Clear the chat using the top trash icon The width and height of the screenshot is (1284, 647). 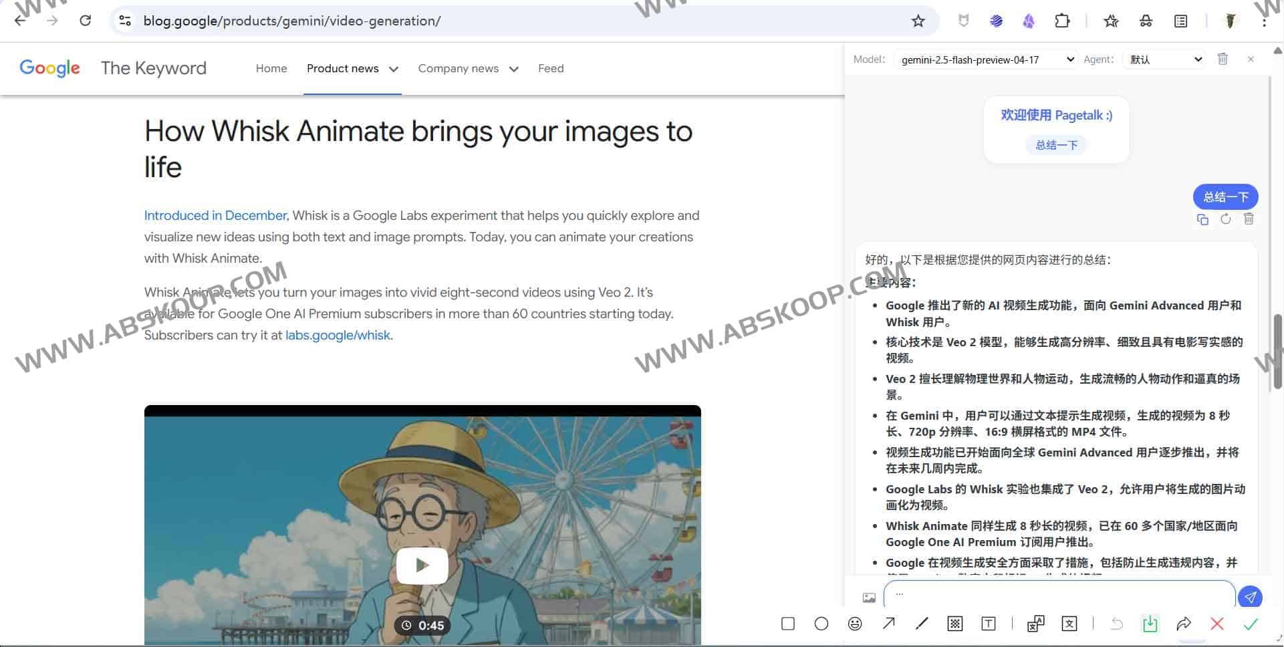tap(1223, 59)
